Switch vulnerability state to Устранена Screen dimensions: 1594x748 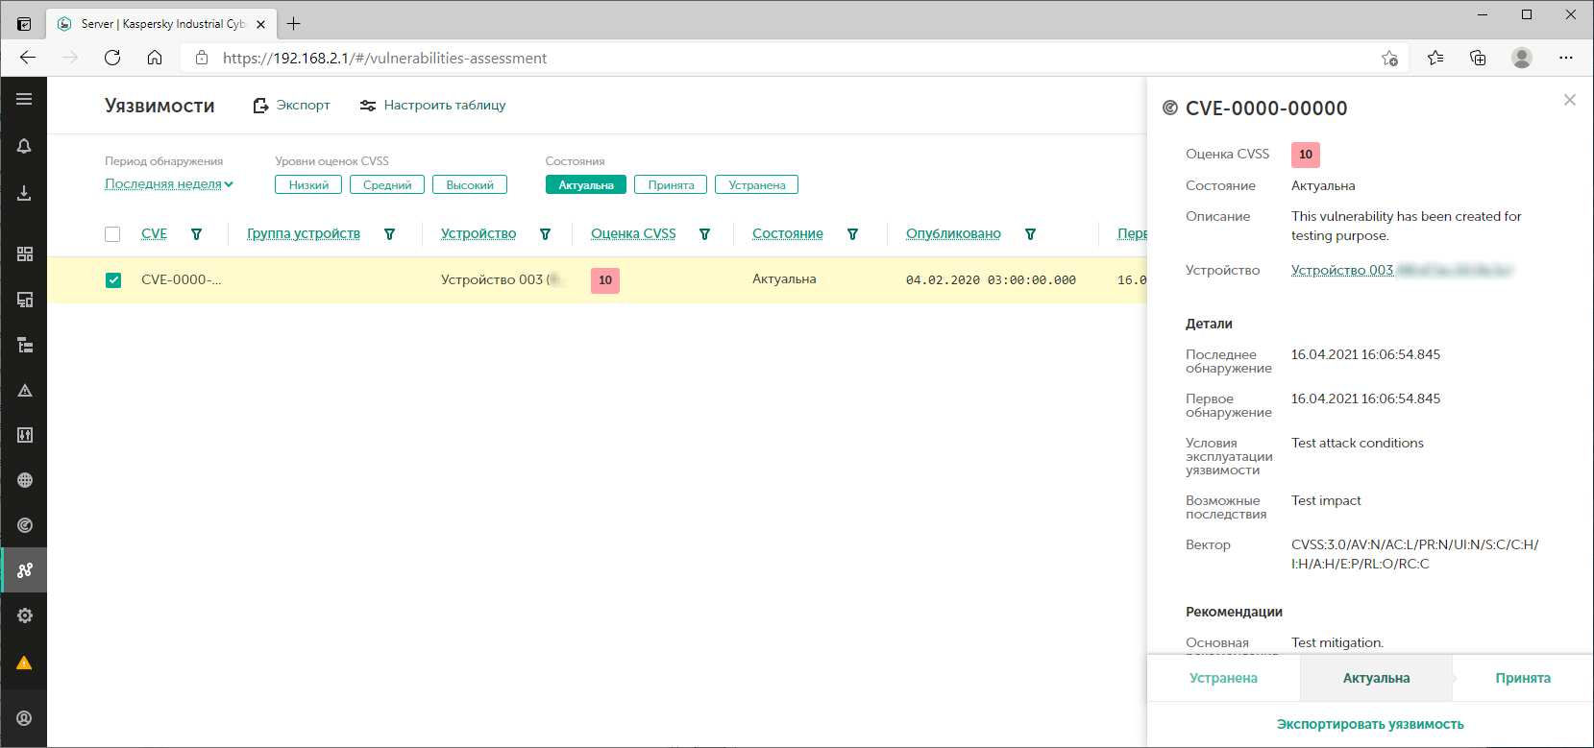[1222, 678]
